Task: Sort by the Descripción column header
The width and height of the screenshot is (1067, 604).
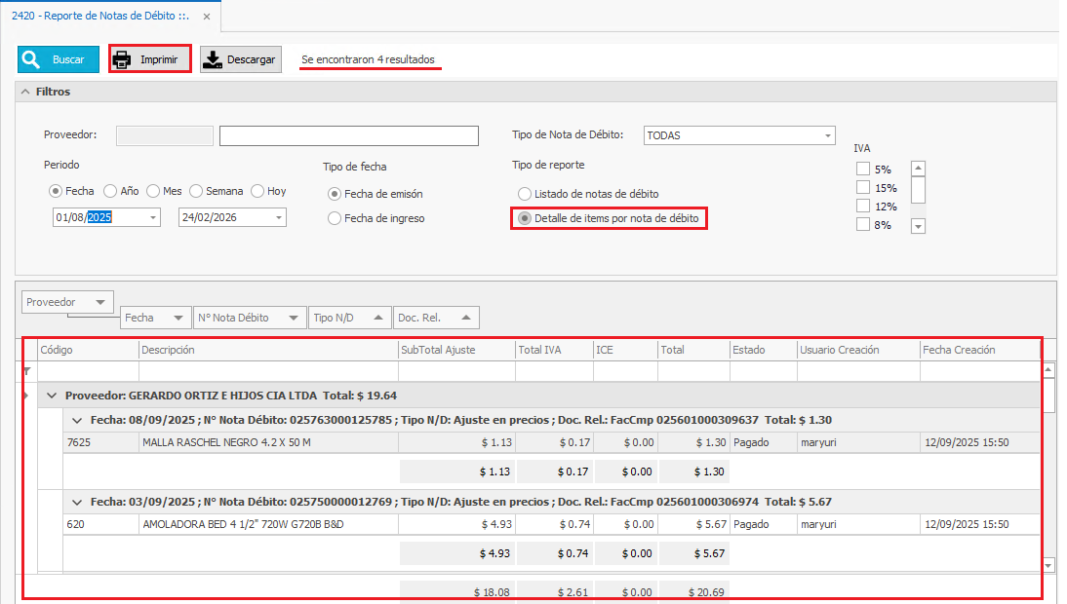Action: point(267,350)
